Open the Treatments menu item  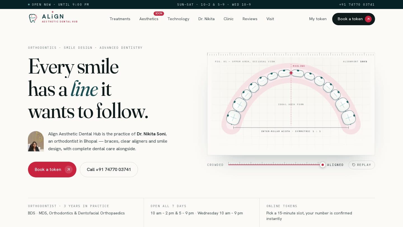[x=120, y=19]
